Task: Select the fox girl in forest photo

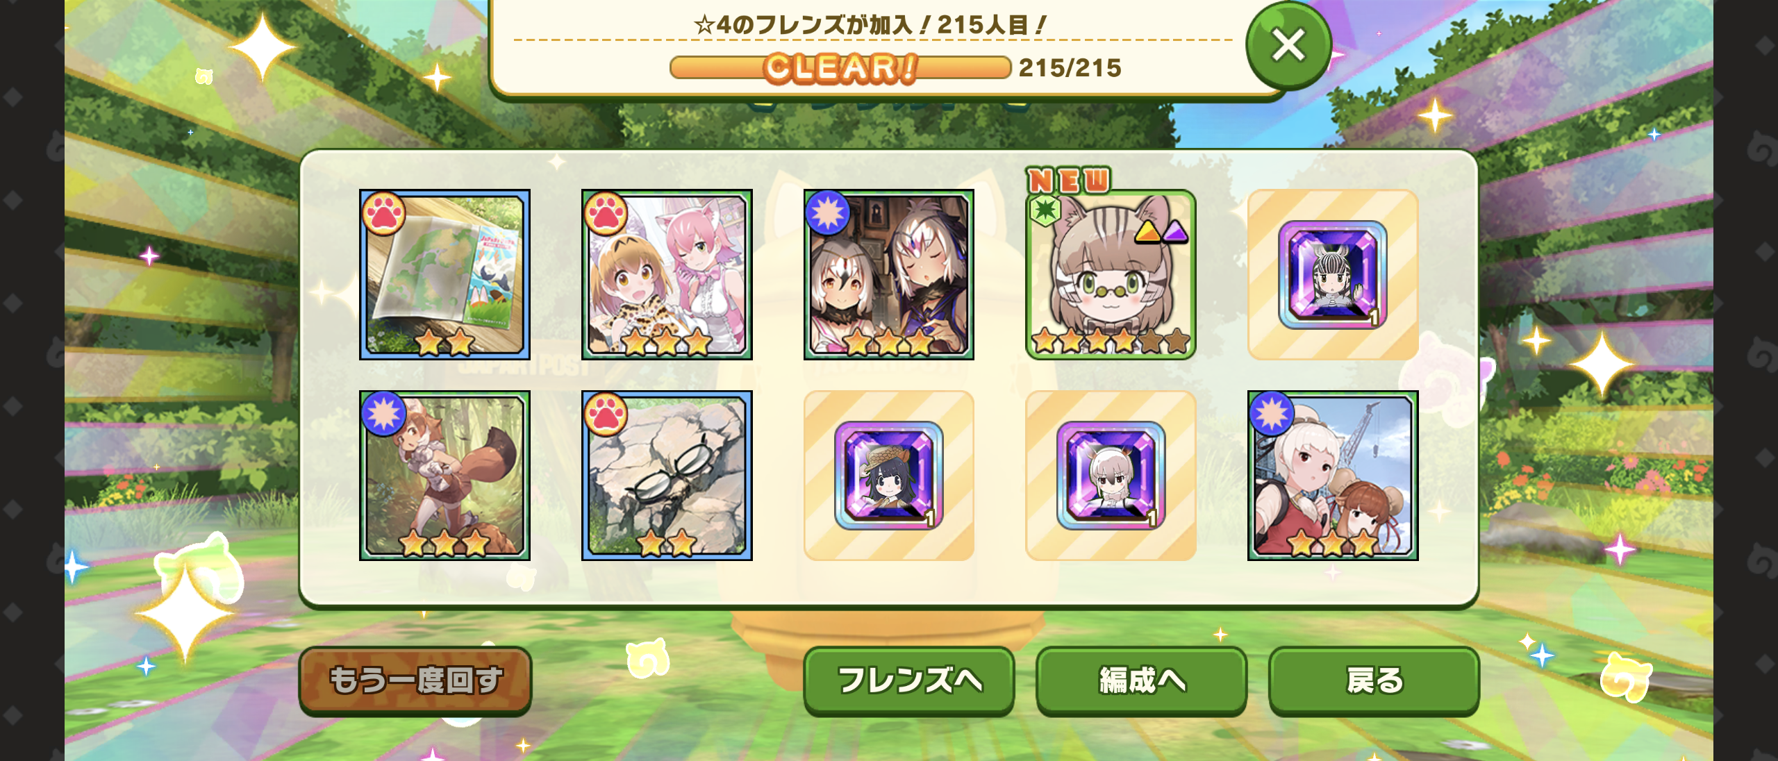Action: click(x=444, y=476)
